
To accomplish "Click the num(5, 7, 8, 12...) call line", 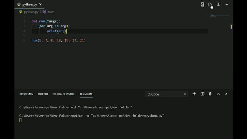I will [58, 40].
